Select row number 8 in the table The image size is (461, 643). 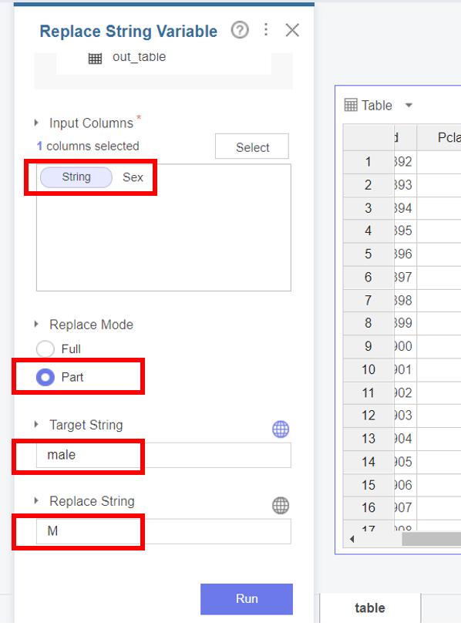368,323
